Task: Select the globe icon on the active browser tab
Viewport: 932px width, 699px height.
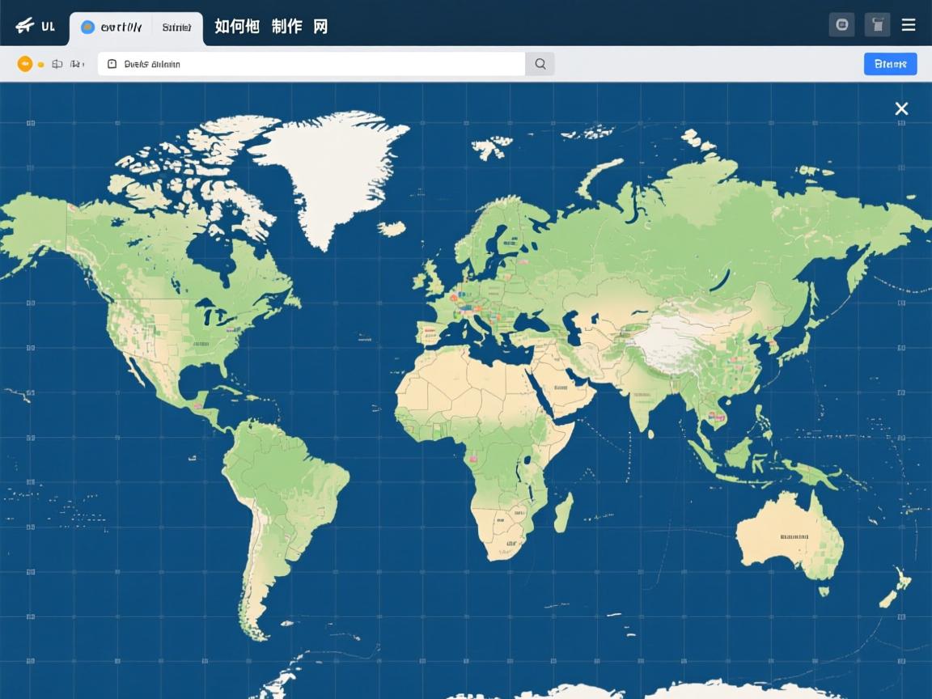Action: click(x=87, y=26)
